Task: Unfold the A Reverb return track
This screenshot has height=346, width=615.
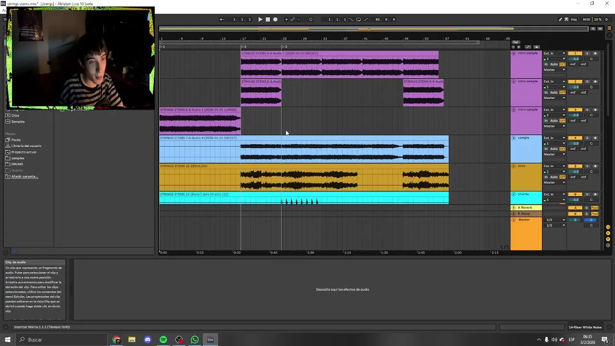Action: click(x=514, y=208)
